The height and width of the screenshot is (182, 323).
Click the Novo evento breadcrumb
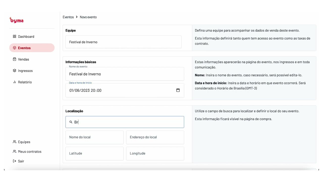[x=88, y=17]
